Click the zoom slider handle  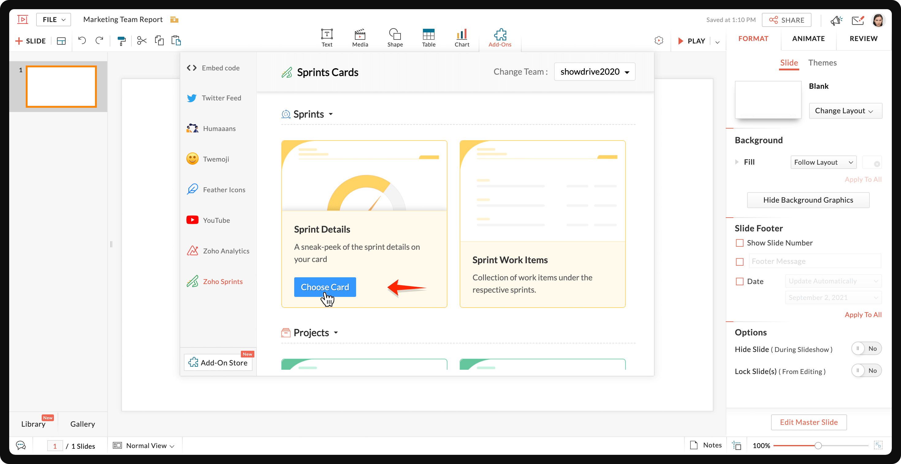click(x=818, y=445)
